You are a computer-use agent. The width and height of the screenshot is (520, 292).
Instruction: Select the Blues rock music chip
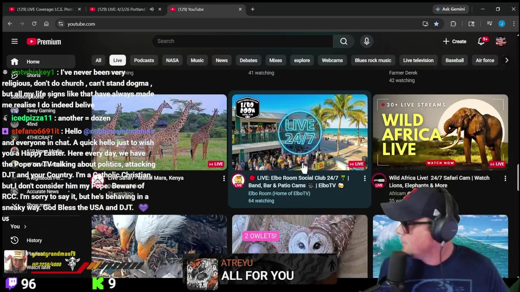[x=373, y=60]
